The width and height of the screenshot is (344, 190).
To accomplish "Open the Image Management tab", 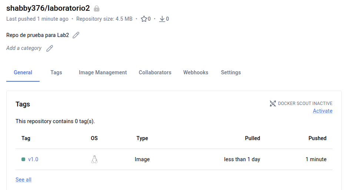I will tap(103, 72).
